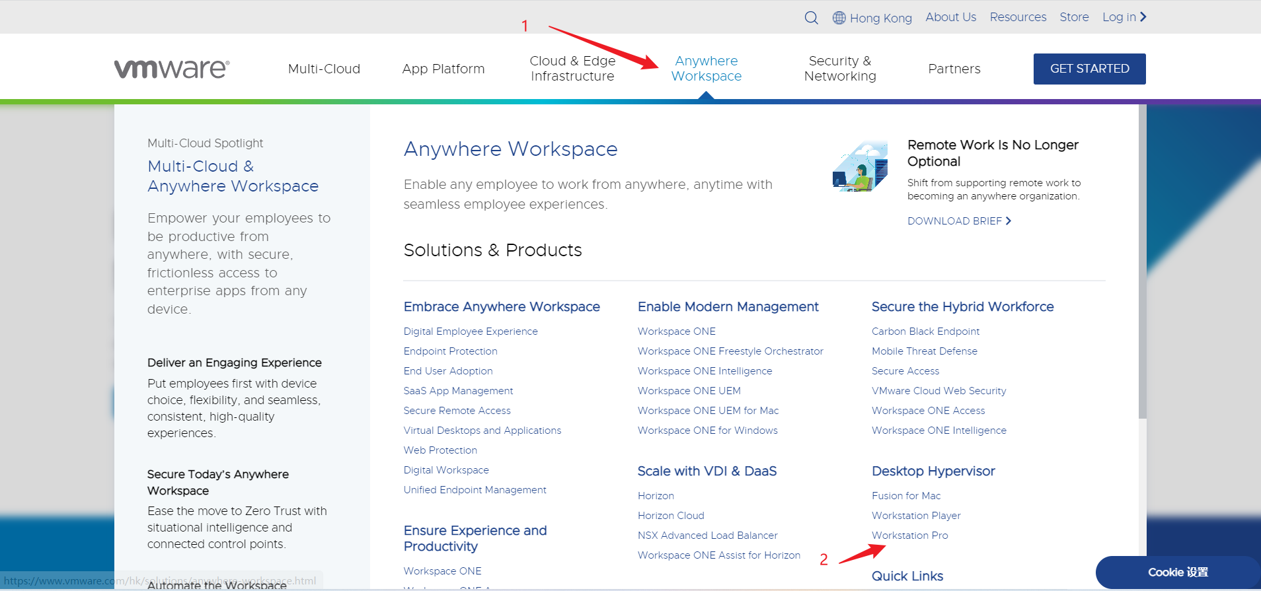This screenshot has width=1261, height=591.
Task: Open the Resources link
Action: (x=1018, y=17)
